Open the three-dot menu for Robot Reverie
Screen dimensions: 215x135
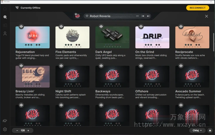[137, 16]
